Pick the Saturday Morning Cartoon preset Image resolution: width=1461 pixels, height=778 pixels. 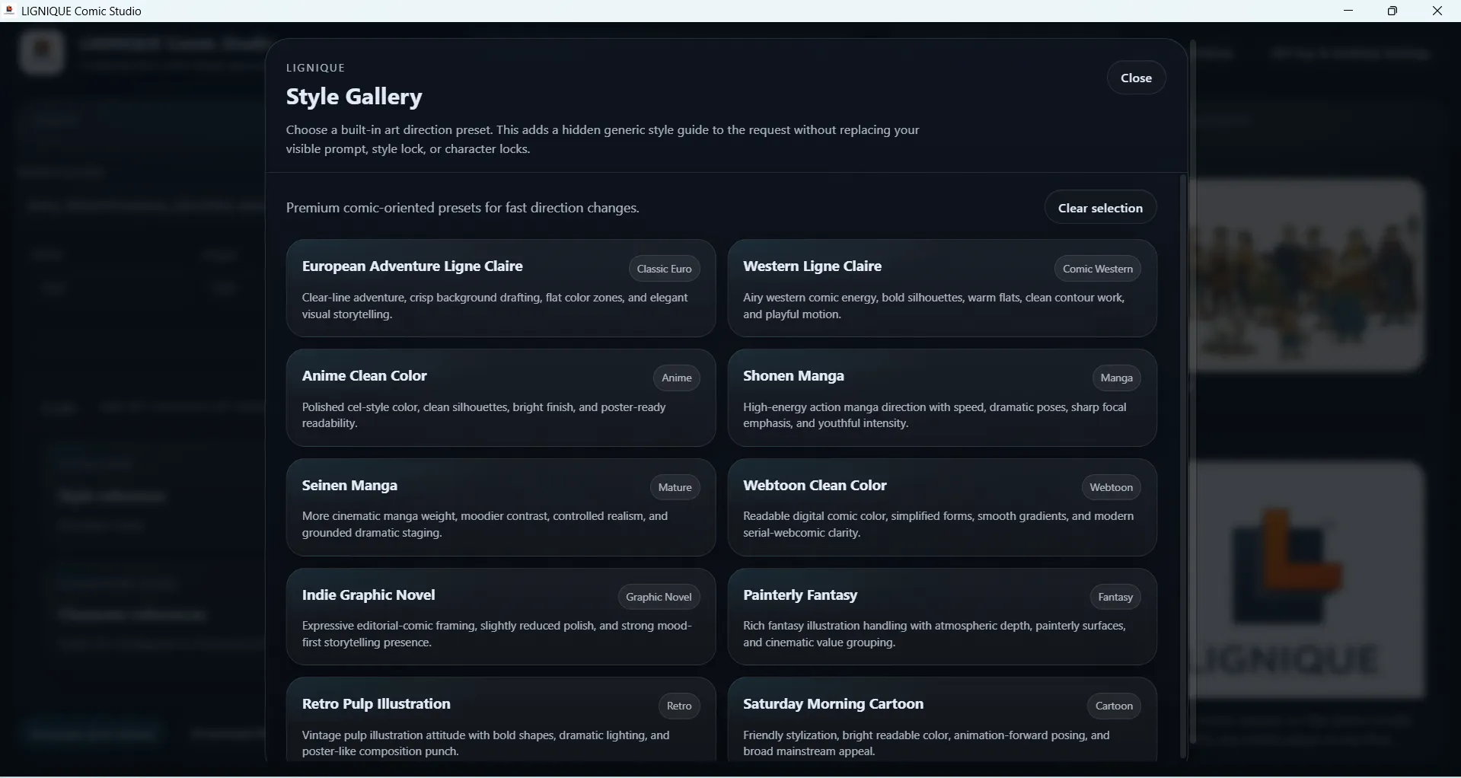pyautogui.click(x=942, y=720)
